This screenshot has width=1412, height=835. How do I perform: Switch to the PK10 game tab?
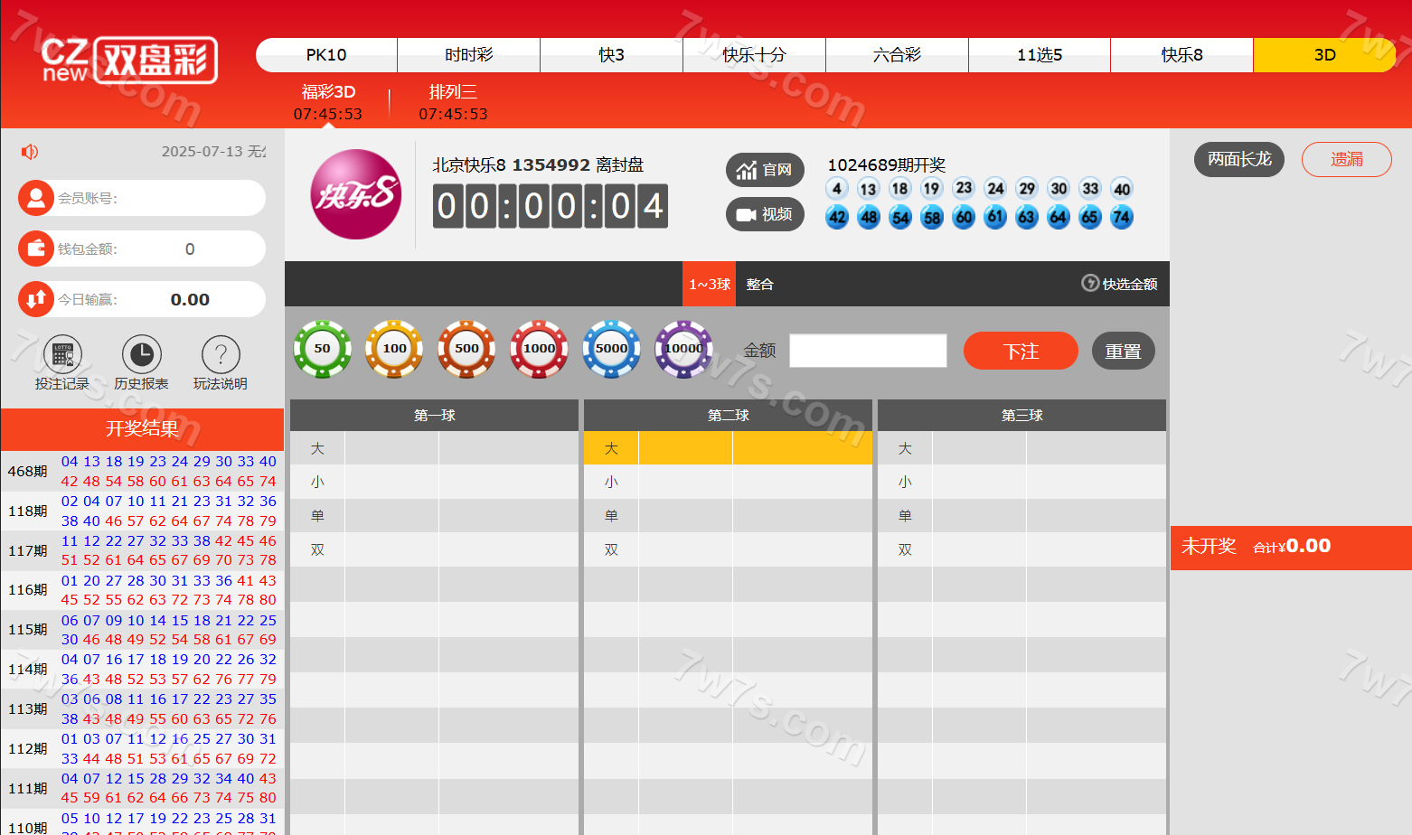pos(326,55)
